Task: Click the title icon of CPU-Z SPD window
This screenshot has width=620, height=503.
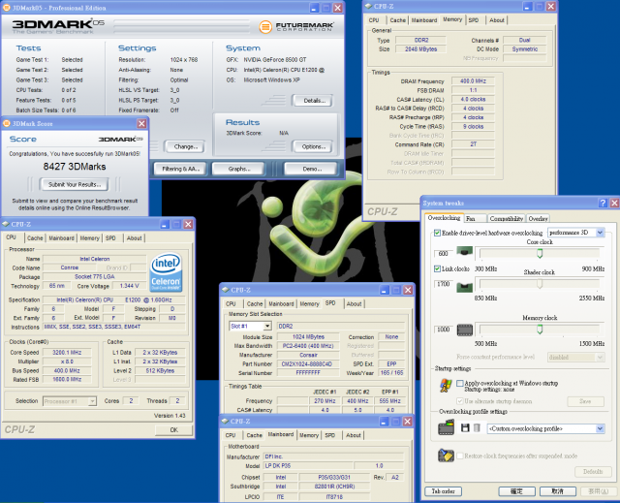Action: pyautogui.click(x=226, y=290)
